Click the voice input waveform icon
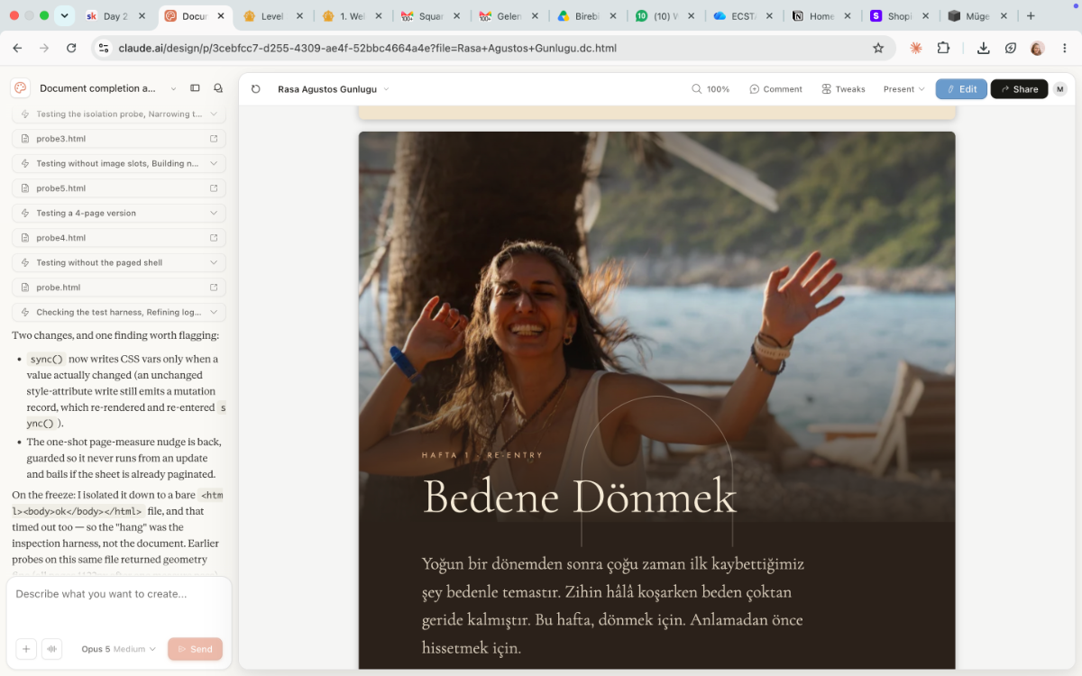The height and width of the screenshot is (676, 1082). 52,649
